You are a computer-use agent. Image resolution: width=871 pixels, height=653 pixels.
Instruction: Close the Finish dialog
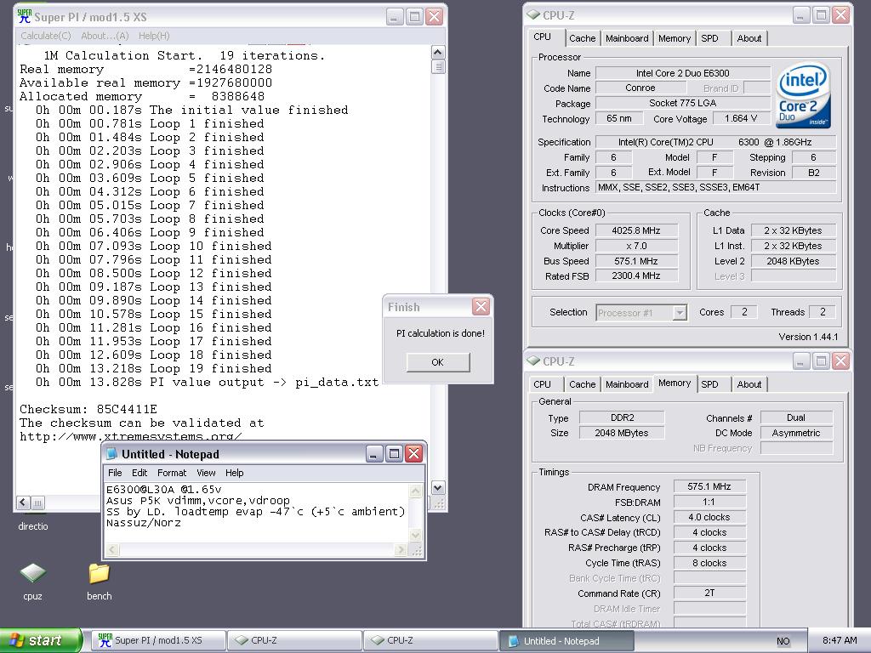[x=481, y=306]
